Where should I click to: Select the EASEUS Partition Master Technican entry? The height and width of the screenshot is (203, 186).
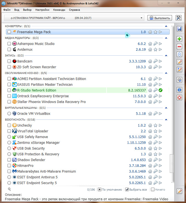(x=87, y=85)
